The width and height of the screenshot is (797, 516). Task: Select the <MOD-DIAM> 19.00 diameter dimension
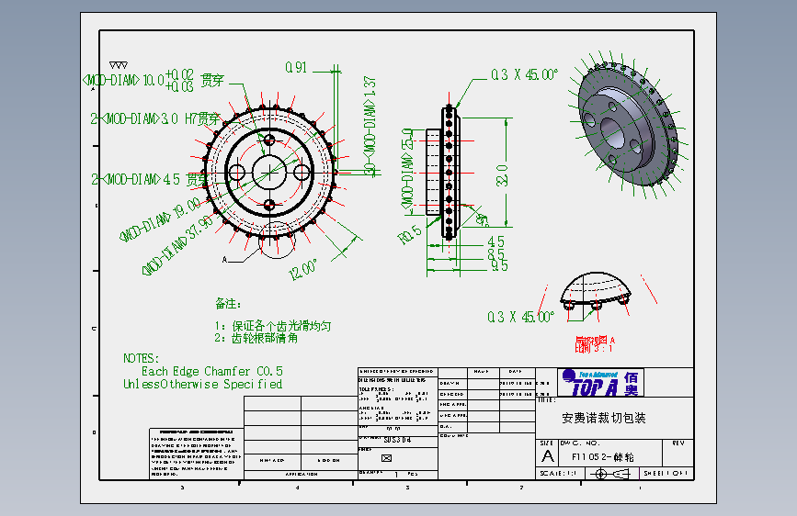pos(160,220)
